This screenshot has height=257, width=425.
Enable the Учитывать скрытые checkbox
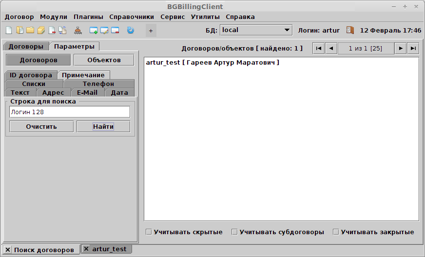[149, 232]
